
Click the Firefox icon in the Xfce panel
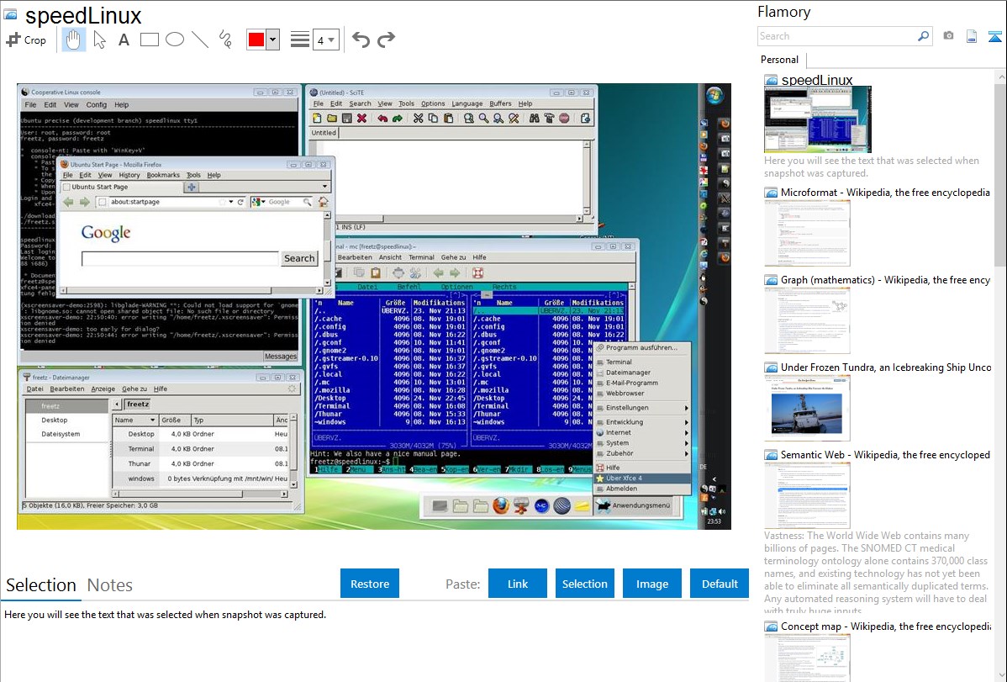[501, 506]
